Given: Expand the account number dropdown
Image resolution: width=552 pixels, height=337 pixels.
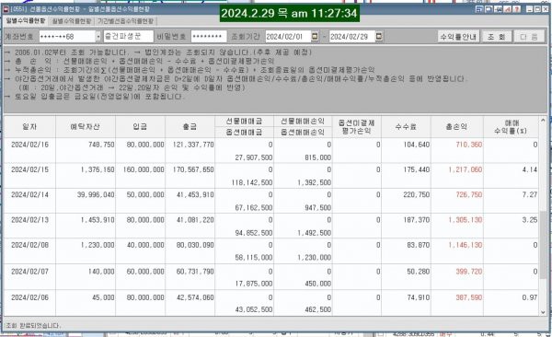Looking at the screenshot, I should click(x=98, y=36).
